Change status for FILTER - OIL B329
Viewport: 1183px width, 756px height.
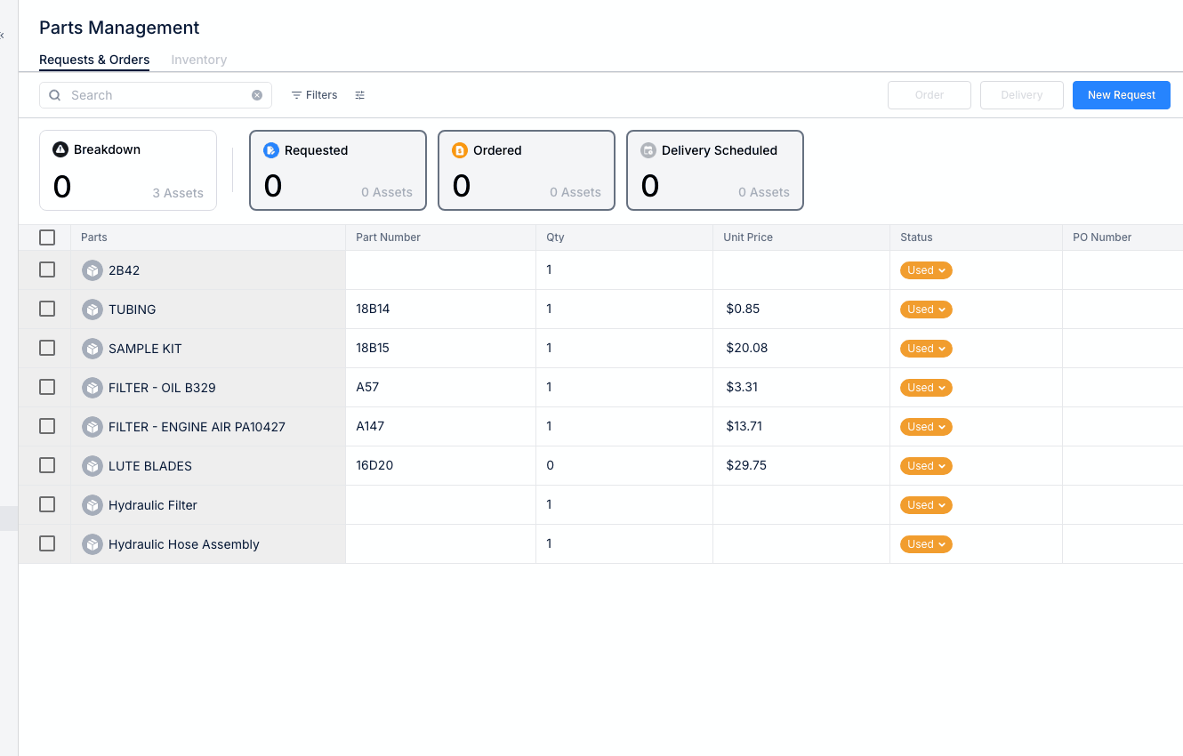[926, 387]
